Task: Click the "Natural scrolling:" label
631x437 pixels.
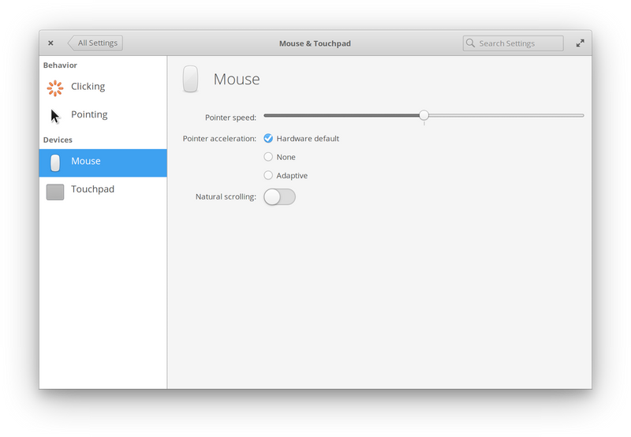Action: (x=226, y=196)
